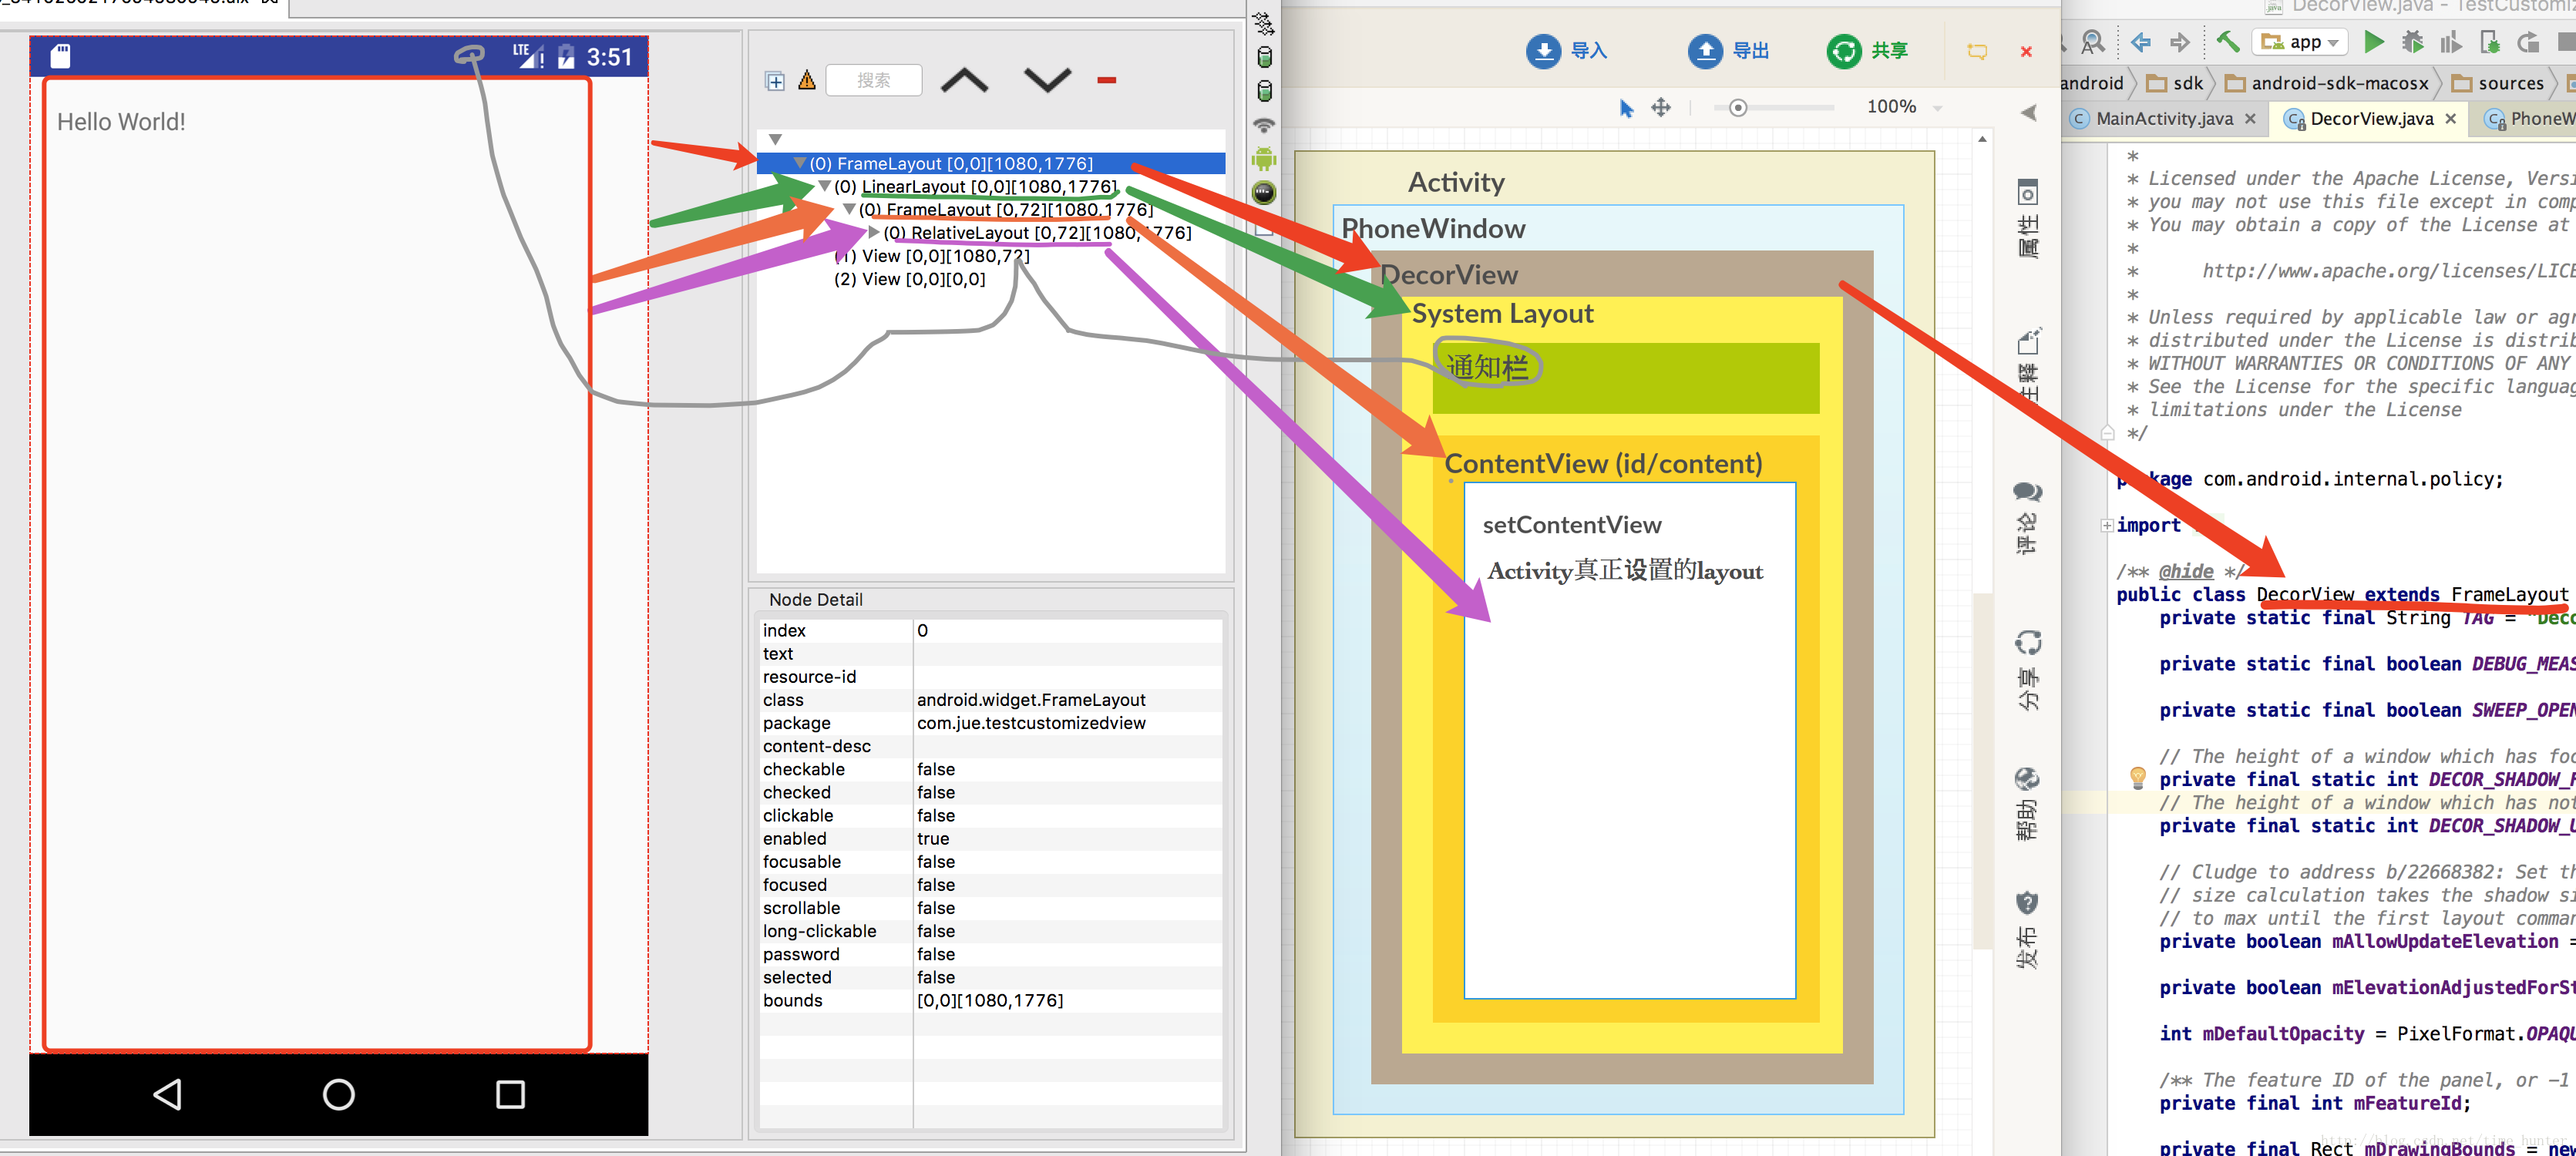Screen dimensions: 2576x1156
Task: Click the System Layout label in diagram
Action: 1502,313
